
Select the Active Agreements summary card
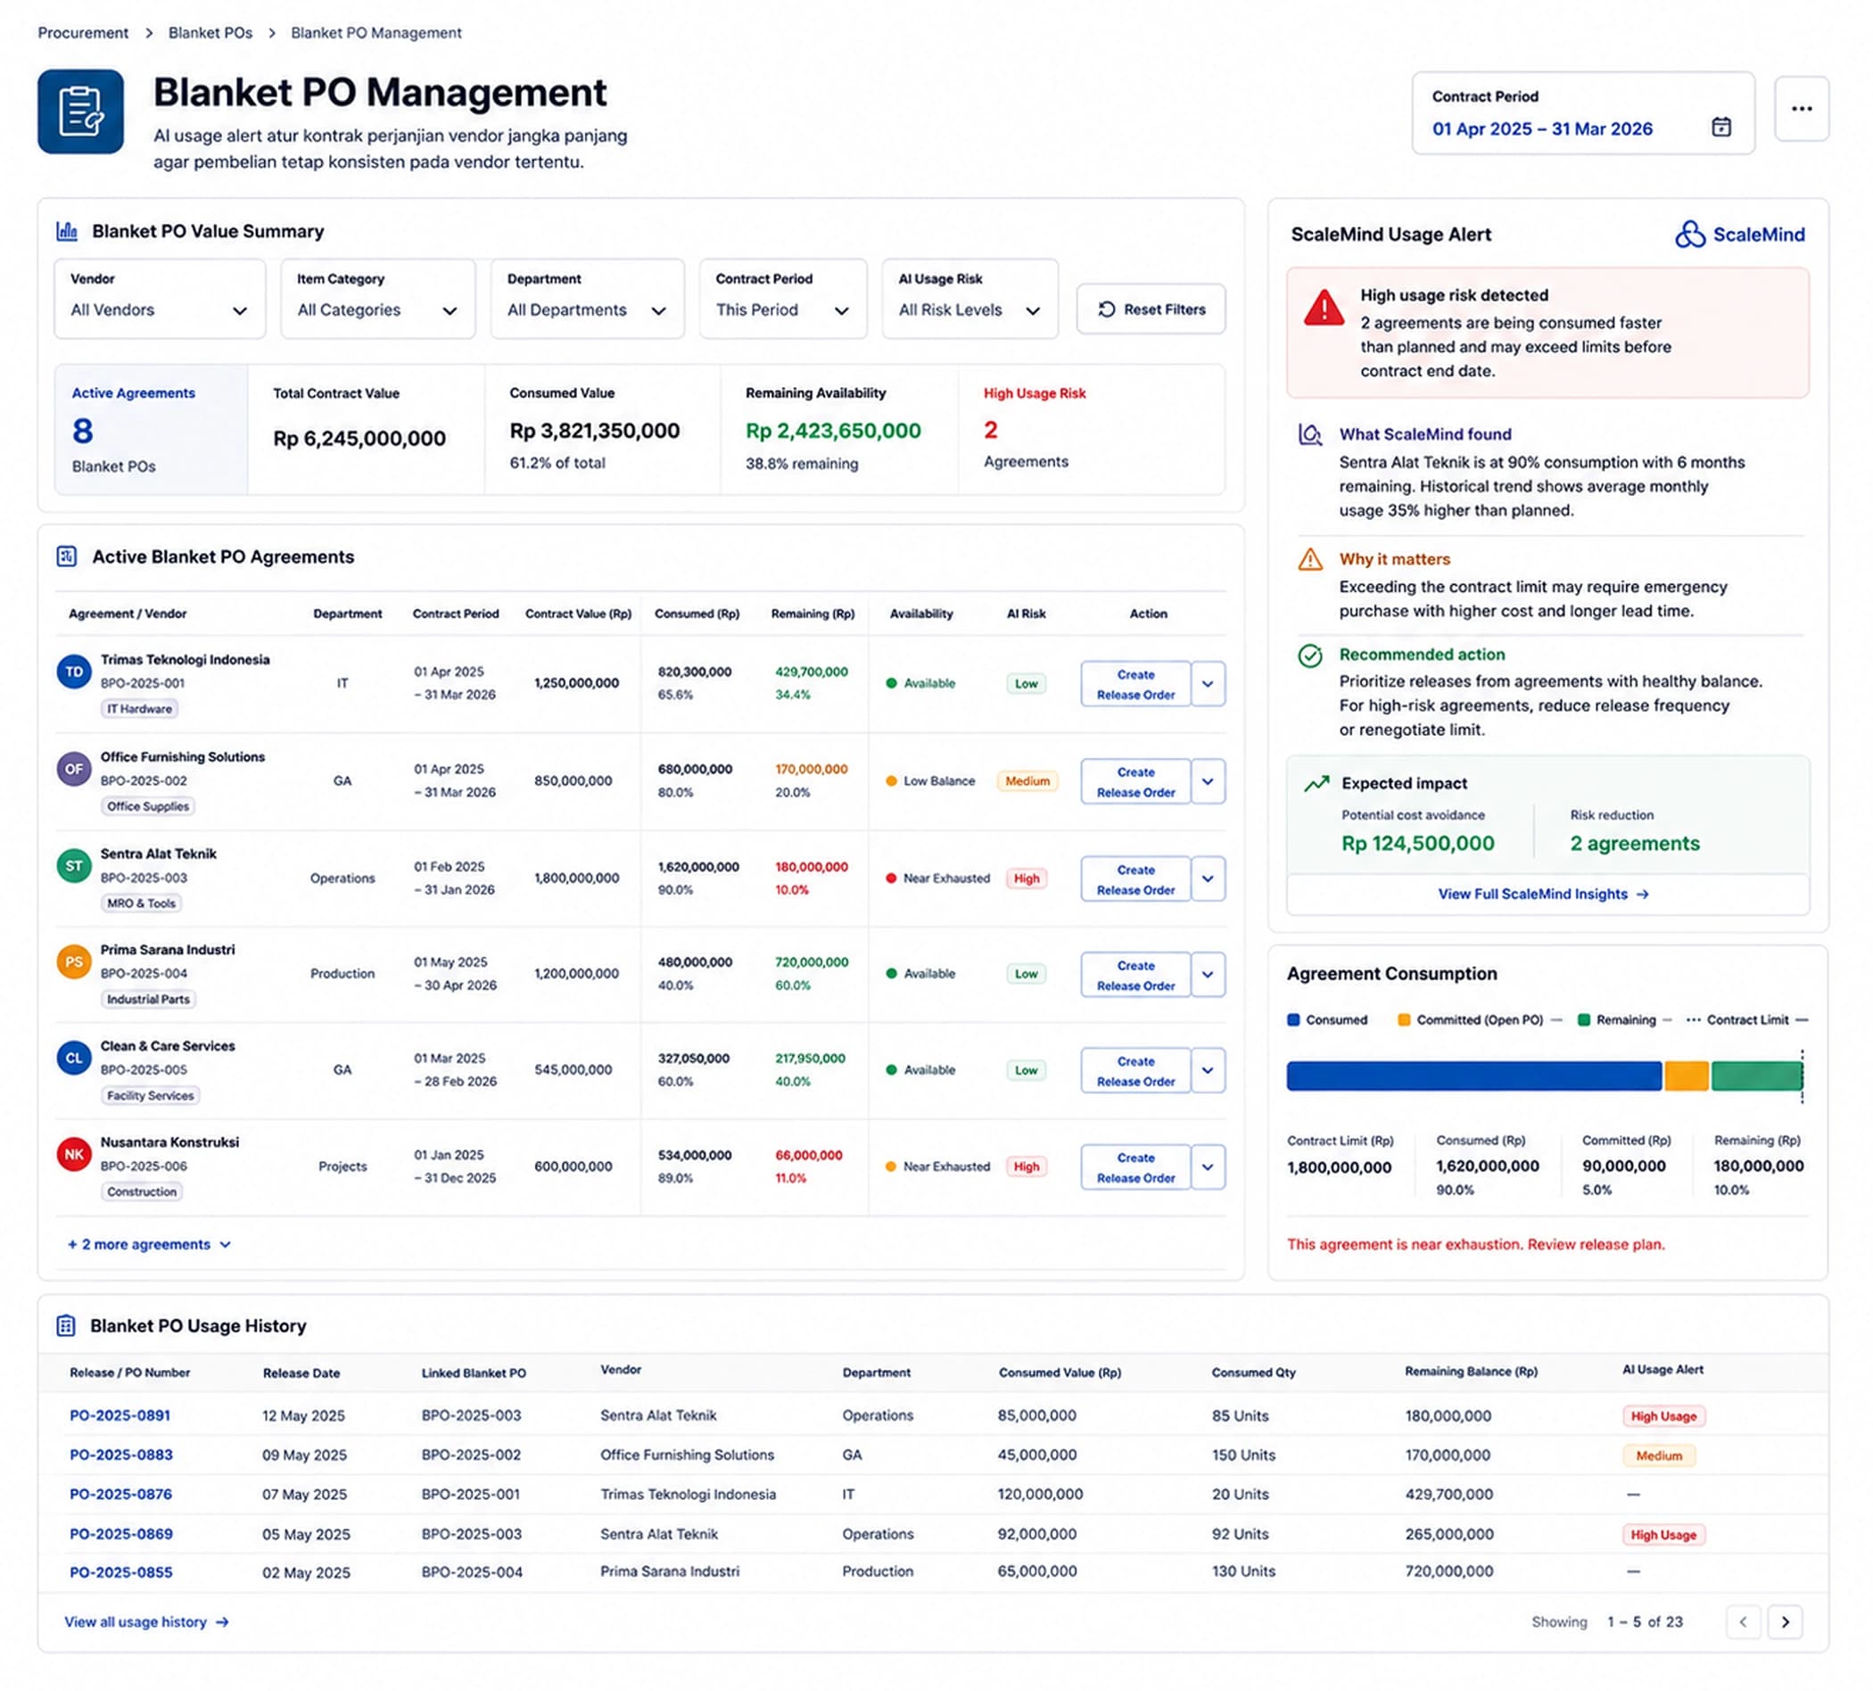coord(152,429)
